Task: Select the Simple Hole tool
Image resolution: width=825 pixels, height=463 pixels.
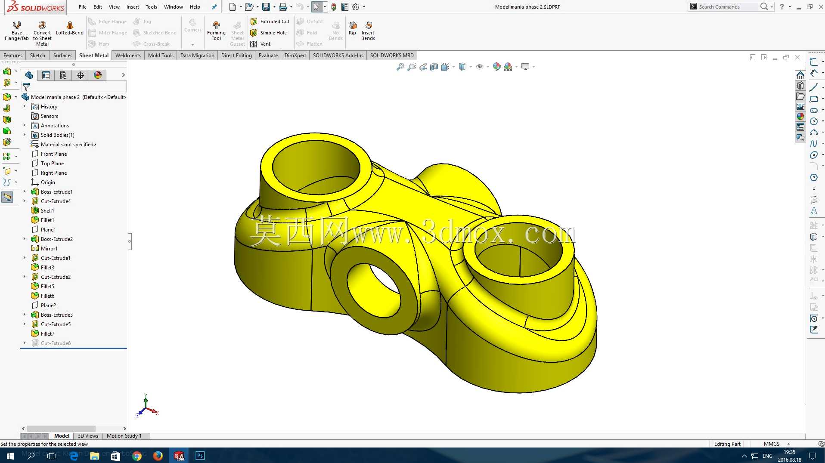Action: click(269, 33)
